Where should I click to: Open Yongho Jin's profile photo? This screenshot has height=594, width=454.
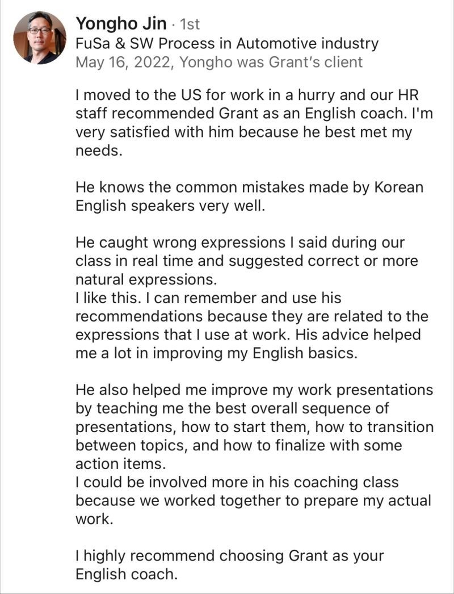point(40,37)
